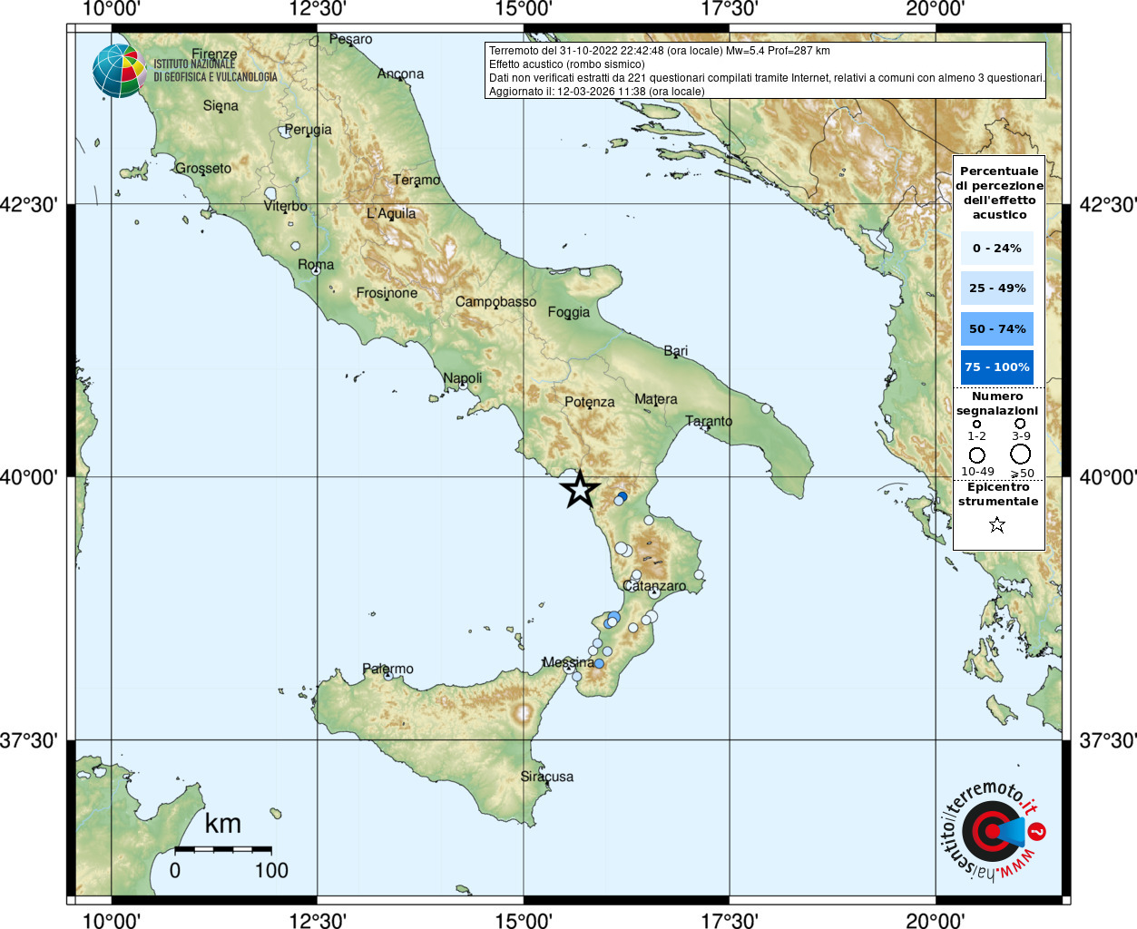Click the Roma city label

[x=316, y=264]
